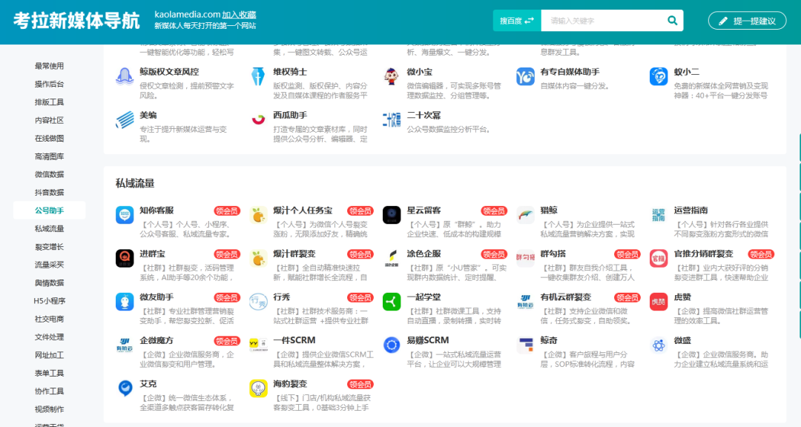Open the 运营指南 logo icon
Viewport: 801px width, 427px height.
(659, 215)
